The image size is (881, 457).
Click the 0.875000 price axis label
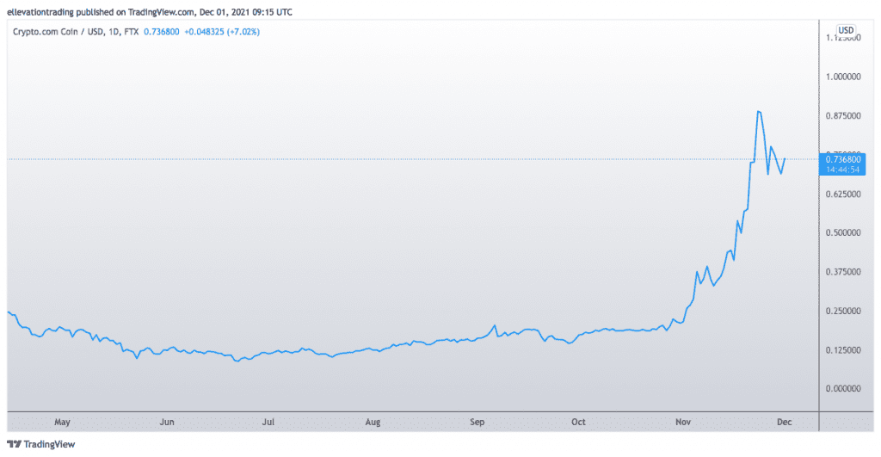point(843,116)
